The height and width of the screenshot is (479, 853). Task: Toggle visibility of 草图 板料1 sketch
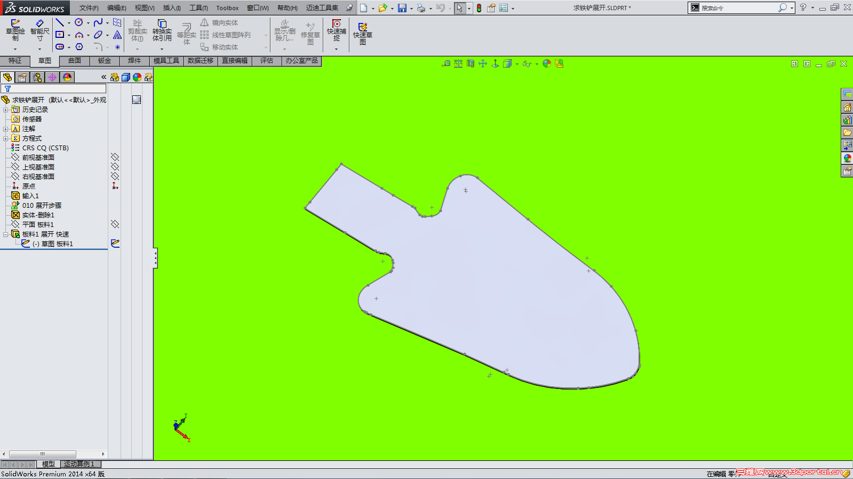pyautogui.click(x=115, y=243)
